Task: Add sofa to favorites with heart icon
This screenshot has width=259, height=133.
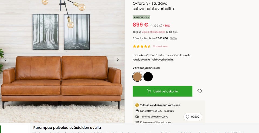Action: tap(200, 91)
